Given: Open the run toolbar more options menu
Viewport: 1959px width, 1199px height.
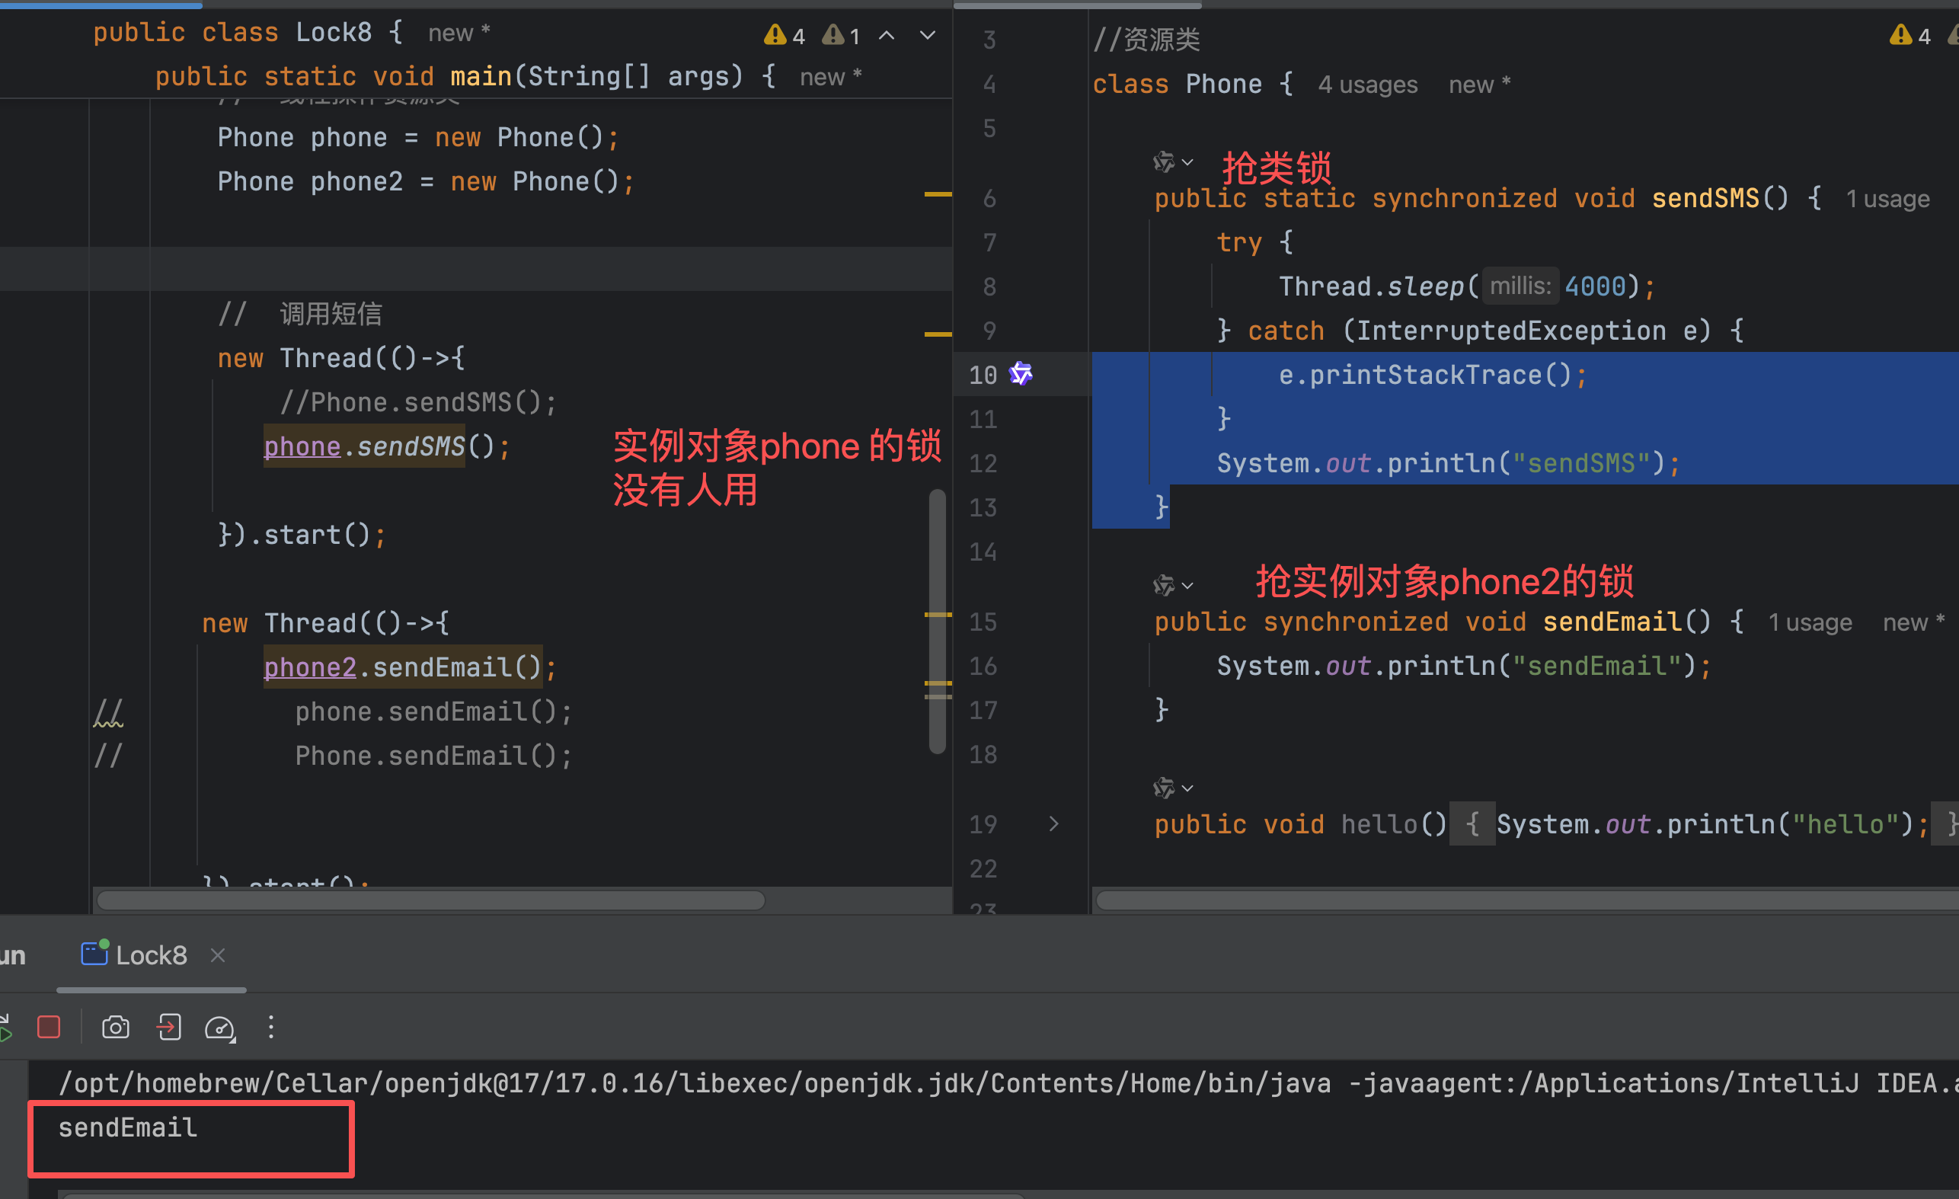Looking at the screenshot, I should tap(271, 1028).
